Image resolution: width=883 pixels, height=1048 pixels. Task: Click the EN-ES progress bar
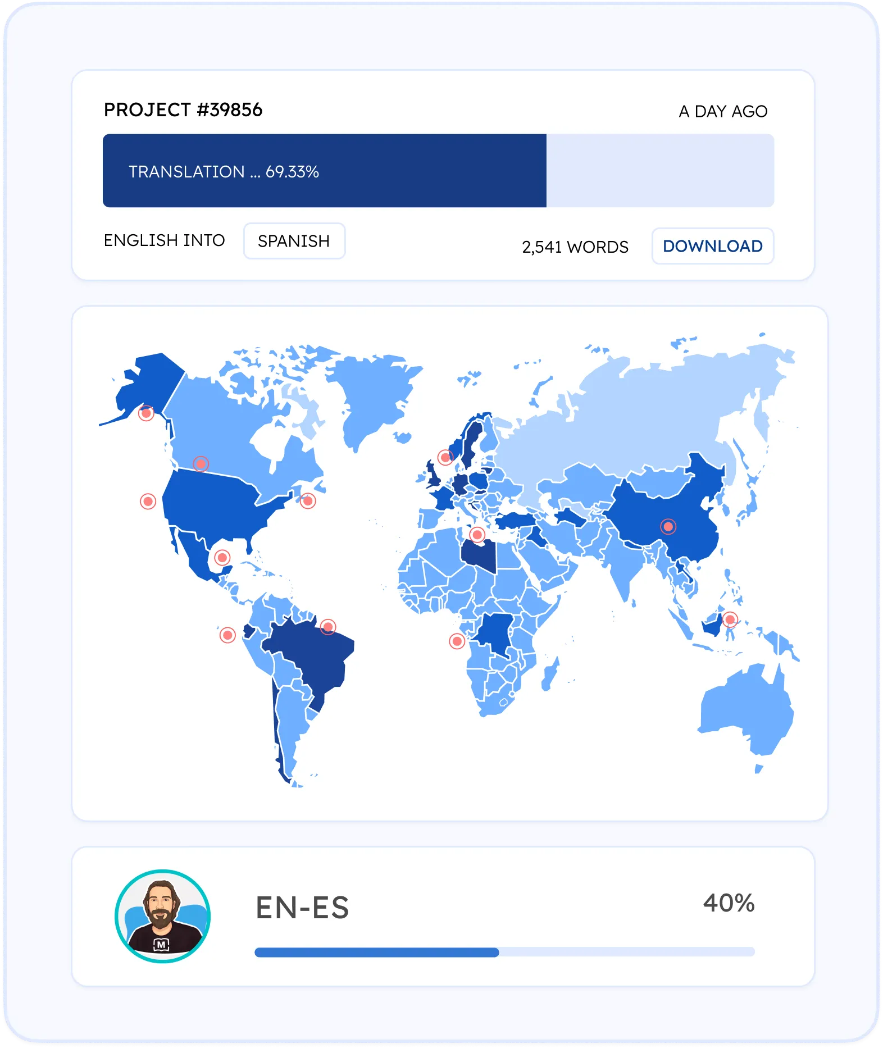[504, 952]
